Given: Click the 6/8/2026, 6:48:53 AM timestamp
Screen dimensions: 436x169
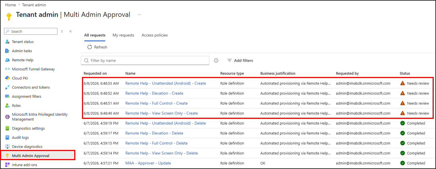Looking at the screenshot, I should 101,83.
